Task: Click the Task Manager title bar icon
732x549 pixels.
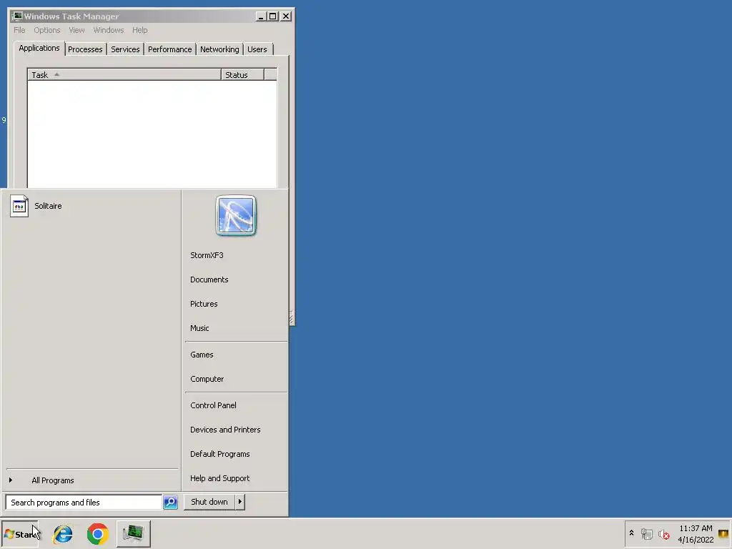Action: click(17, 16)
